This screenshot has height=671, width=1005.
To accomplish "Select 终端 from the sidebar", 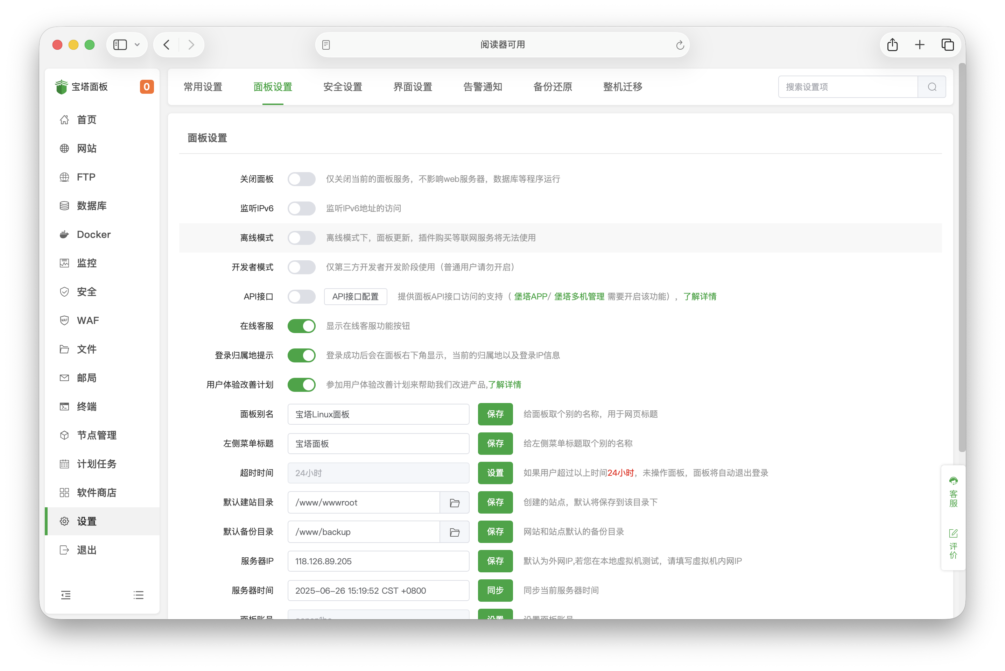I will coord(86,407).
